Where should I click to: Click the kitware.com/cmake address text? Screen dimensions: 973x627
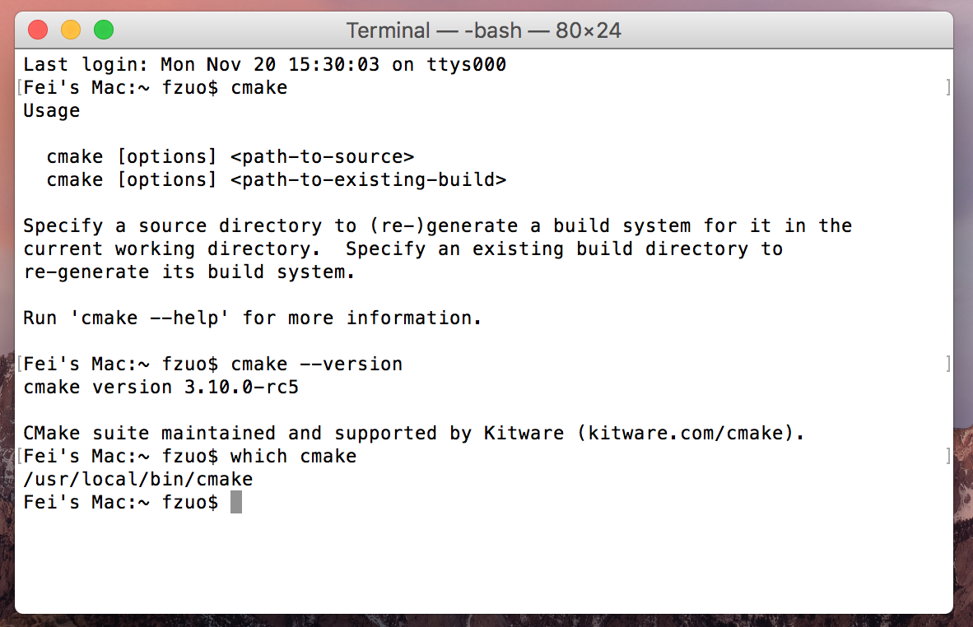(x=686, y=433)
